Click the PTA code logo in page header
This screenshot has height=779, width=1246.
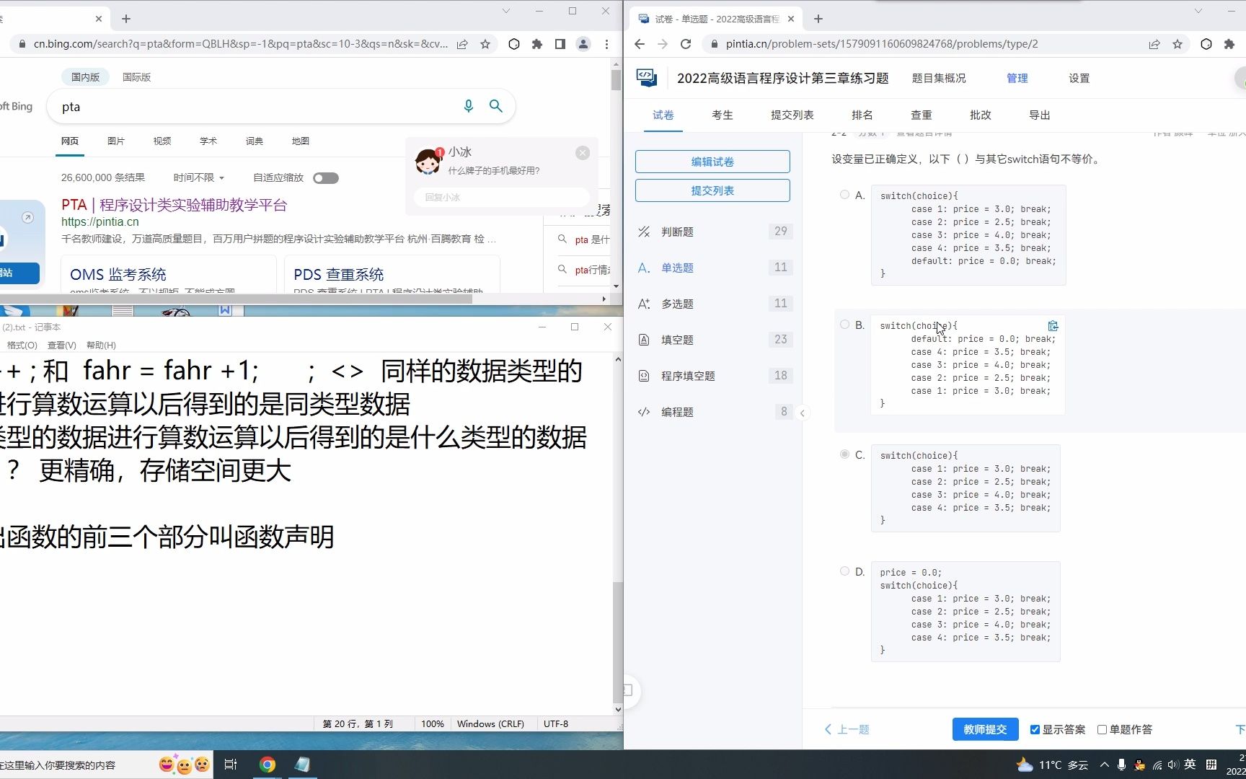647,77
